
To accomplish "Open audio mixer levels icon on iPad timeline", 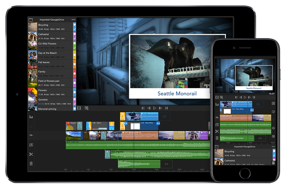I will point(31,117).
